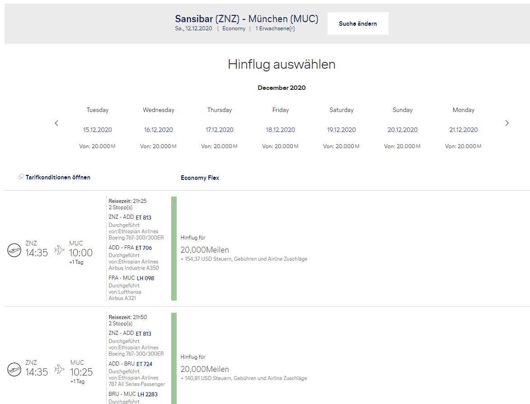Open the Tarifkonditionen öffnen link
The height and width of the screenshot is (404, 530).
[58, 178]
